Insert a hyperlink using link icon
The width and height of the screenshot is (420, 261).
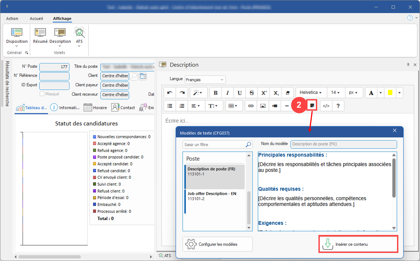click(251, 106)
